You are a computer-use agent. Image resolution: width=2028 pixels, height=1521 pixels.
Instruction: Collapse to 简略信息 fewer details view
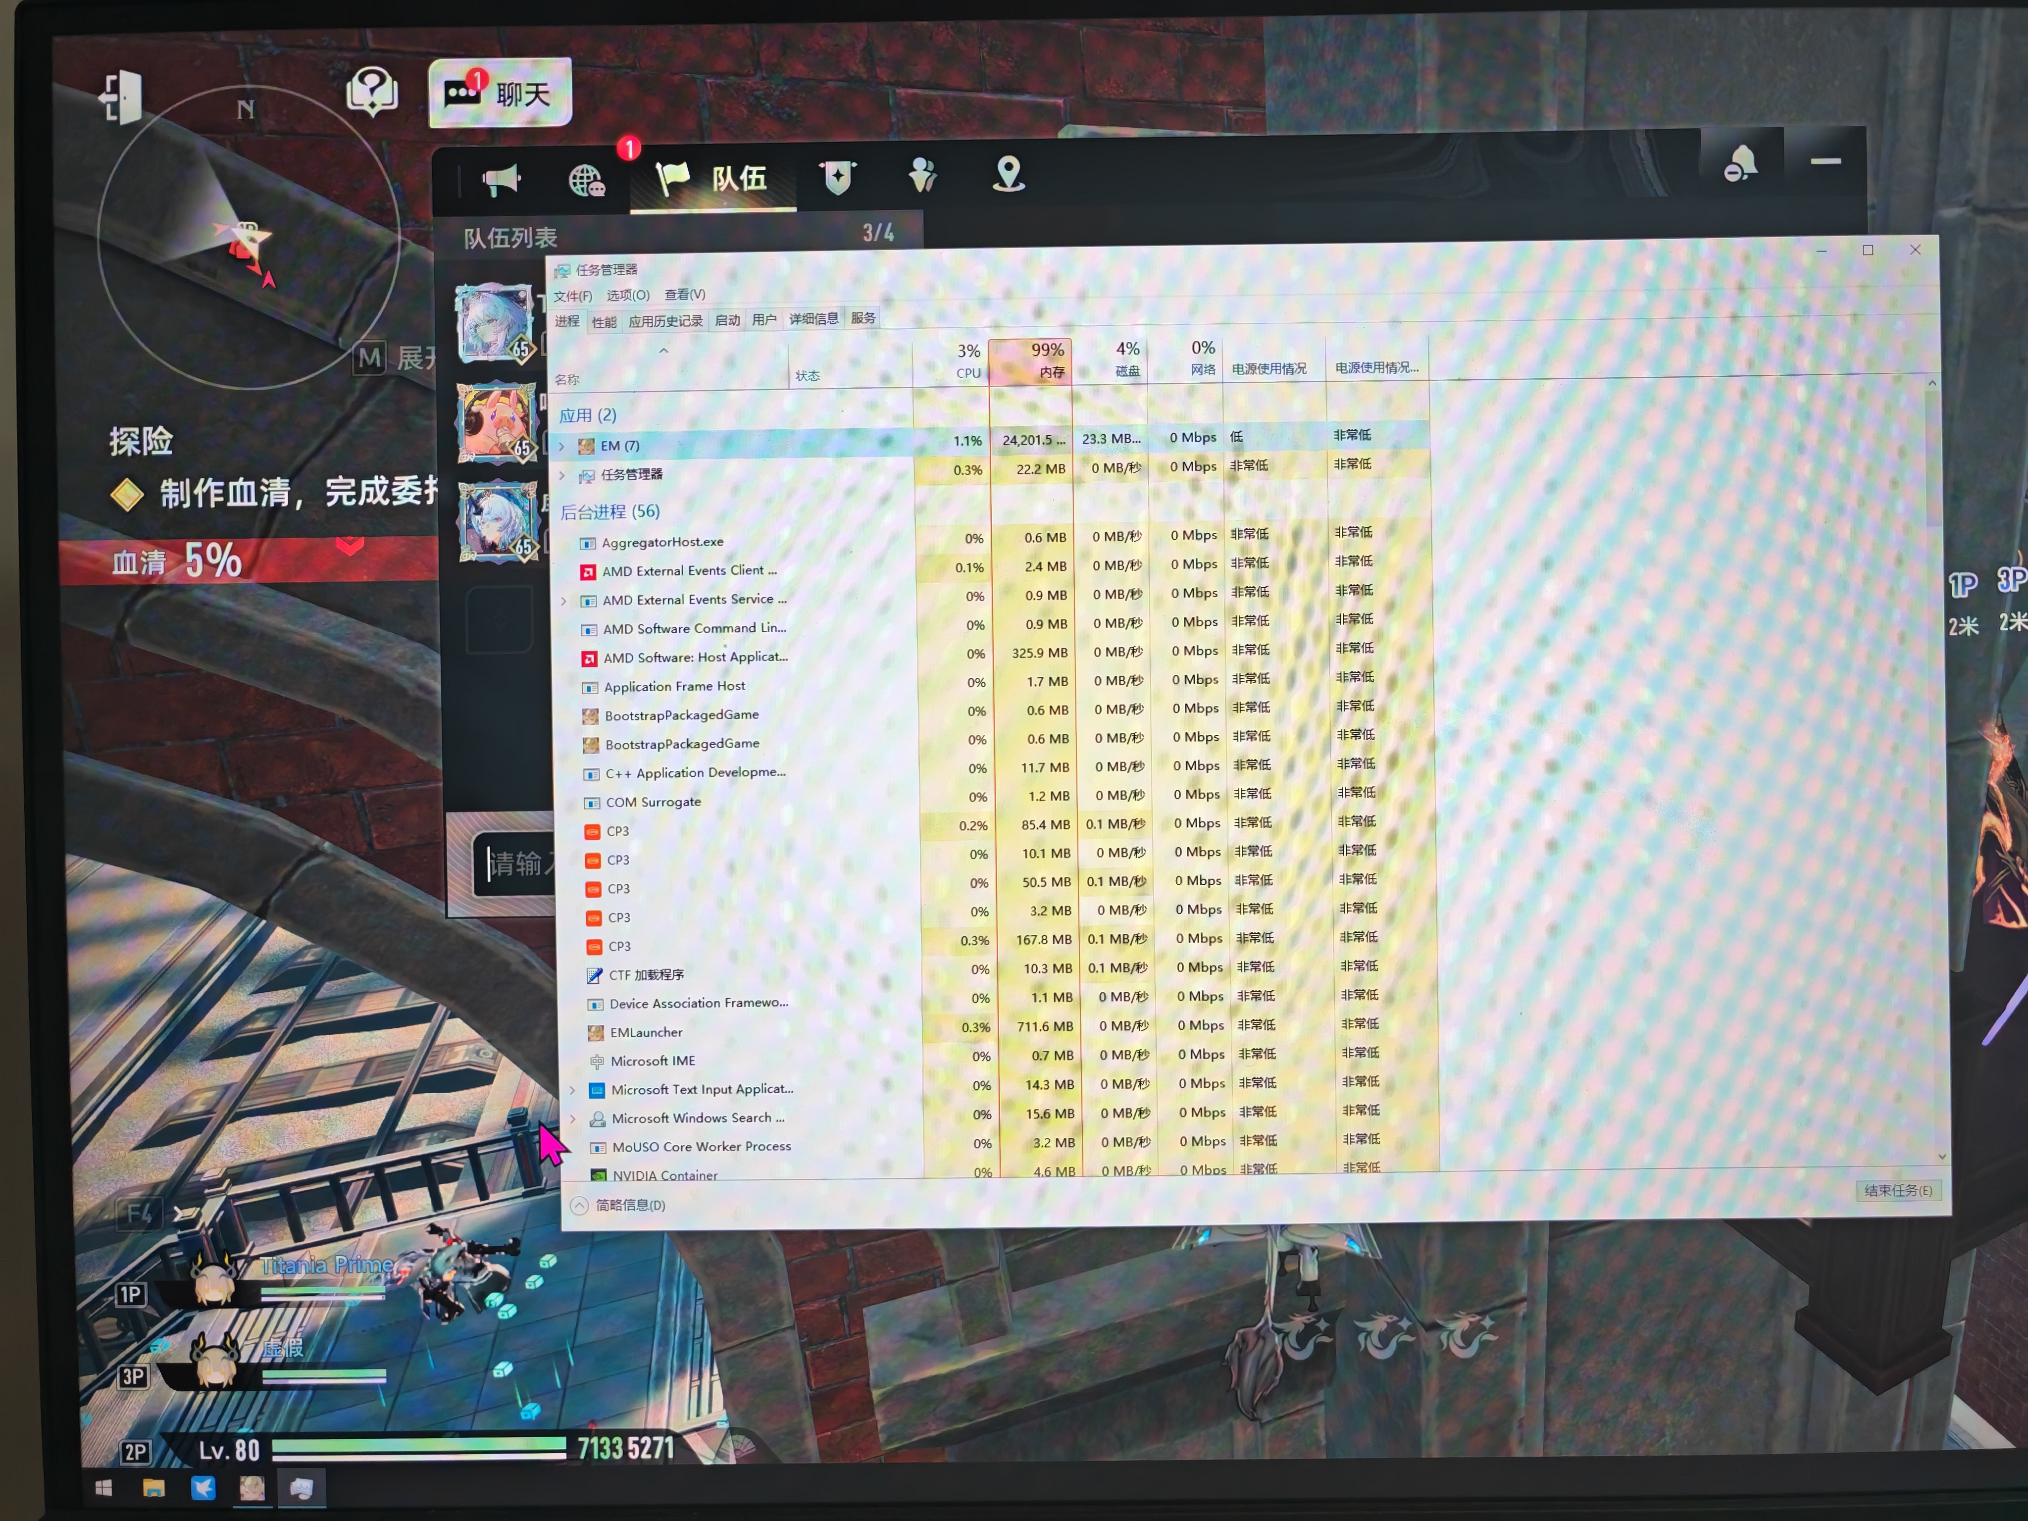click(x=619, y=1206)
